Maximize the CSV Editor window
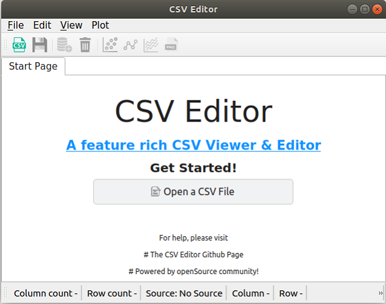 (365, 9)
